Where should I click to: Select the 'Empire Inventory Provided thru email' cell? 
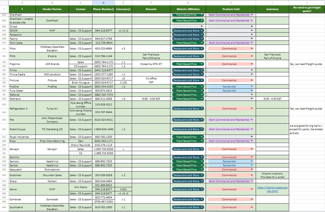coord(272,175)
